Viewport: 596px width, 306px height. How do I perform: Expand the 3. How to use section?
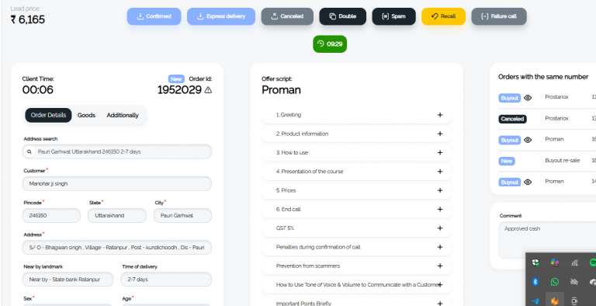[x=356, y=153]
